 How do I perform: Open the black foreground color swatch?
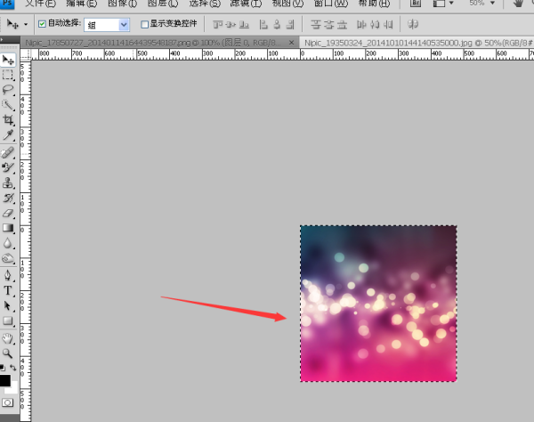(x=4, y=380)
